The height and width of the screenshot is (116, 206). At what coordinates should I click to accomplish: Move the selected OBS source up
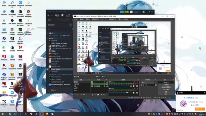[x=101, y=95]
